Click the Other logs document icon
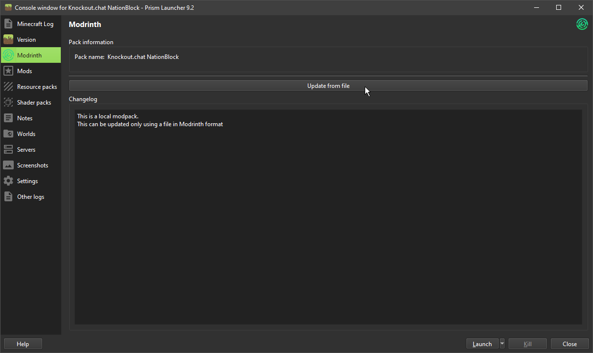This screenshot has height=353, width=593. 8,196
